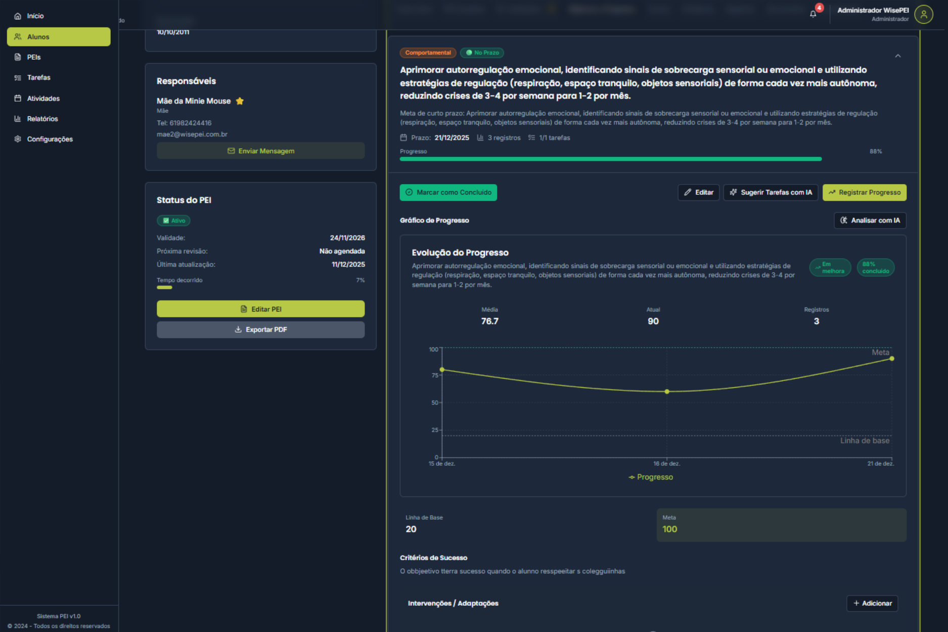The height and width of the screenshot is (632, 948).
Task: Click the Configurações gear icon
Action: point(18,139)
